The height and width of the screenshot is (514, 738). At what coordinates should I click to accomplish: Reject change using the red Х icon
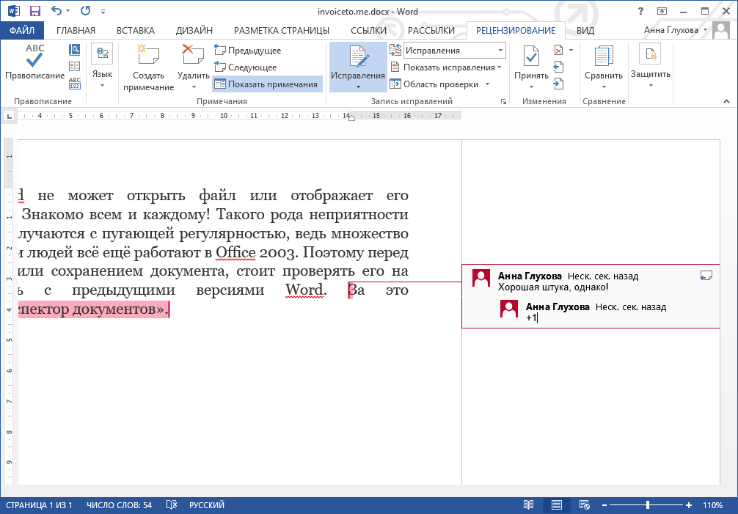(558, 49)
